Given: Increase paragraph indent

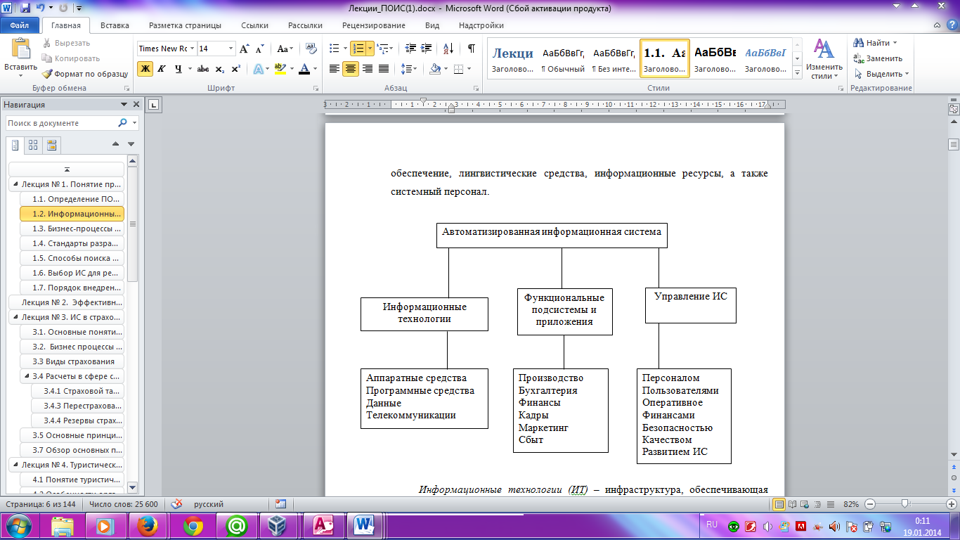Looking at the screenshot, I should pos(424,49).
